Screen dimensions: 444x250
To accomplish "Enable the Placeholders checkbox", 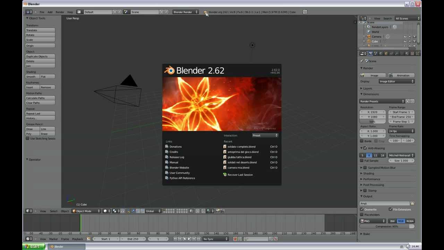I will coord(362,215).
